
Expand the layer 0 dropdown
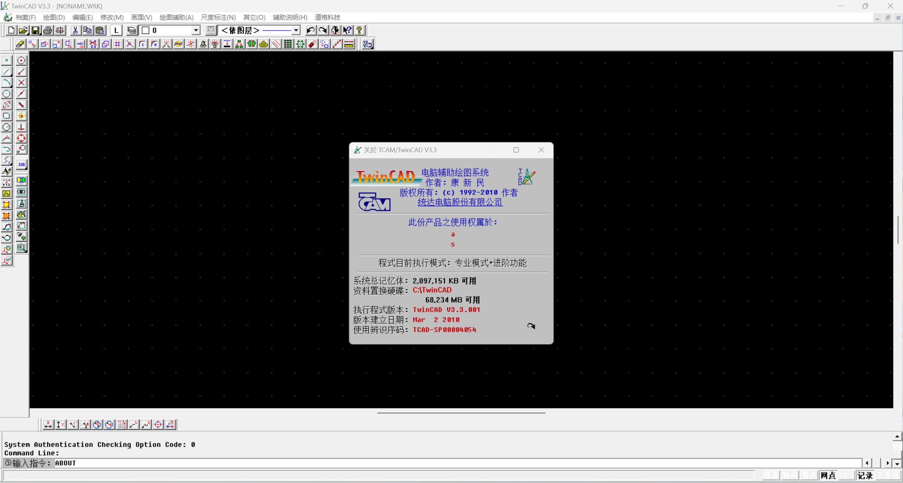pos(196,30)
